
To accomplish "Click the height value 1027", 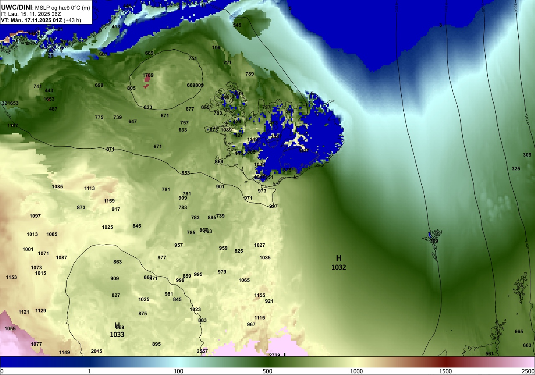I will [x=260, y=245].
